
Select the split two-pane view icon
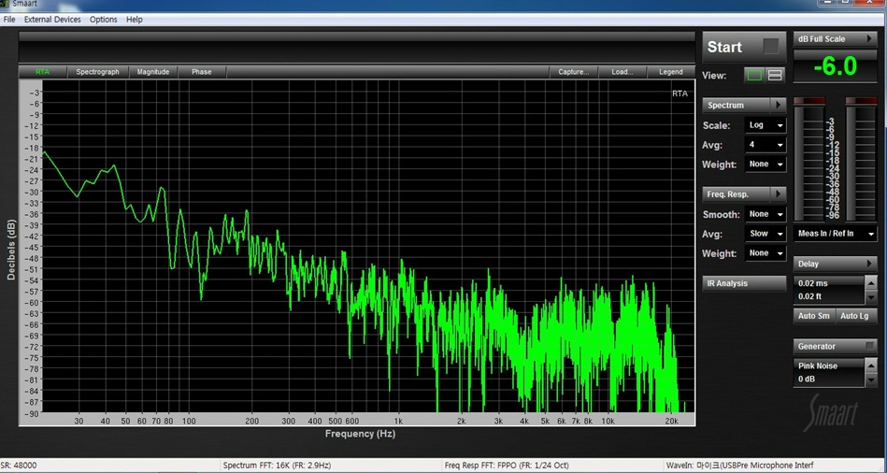click(775, 75)
